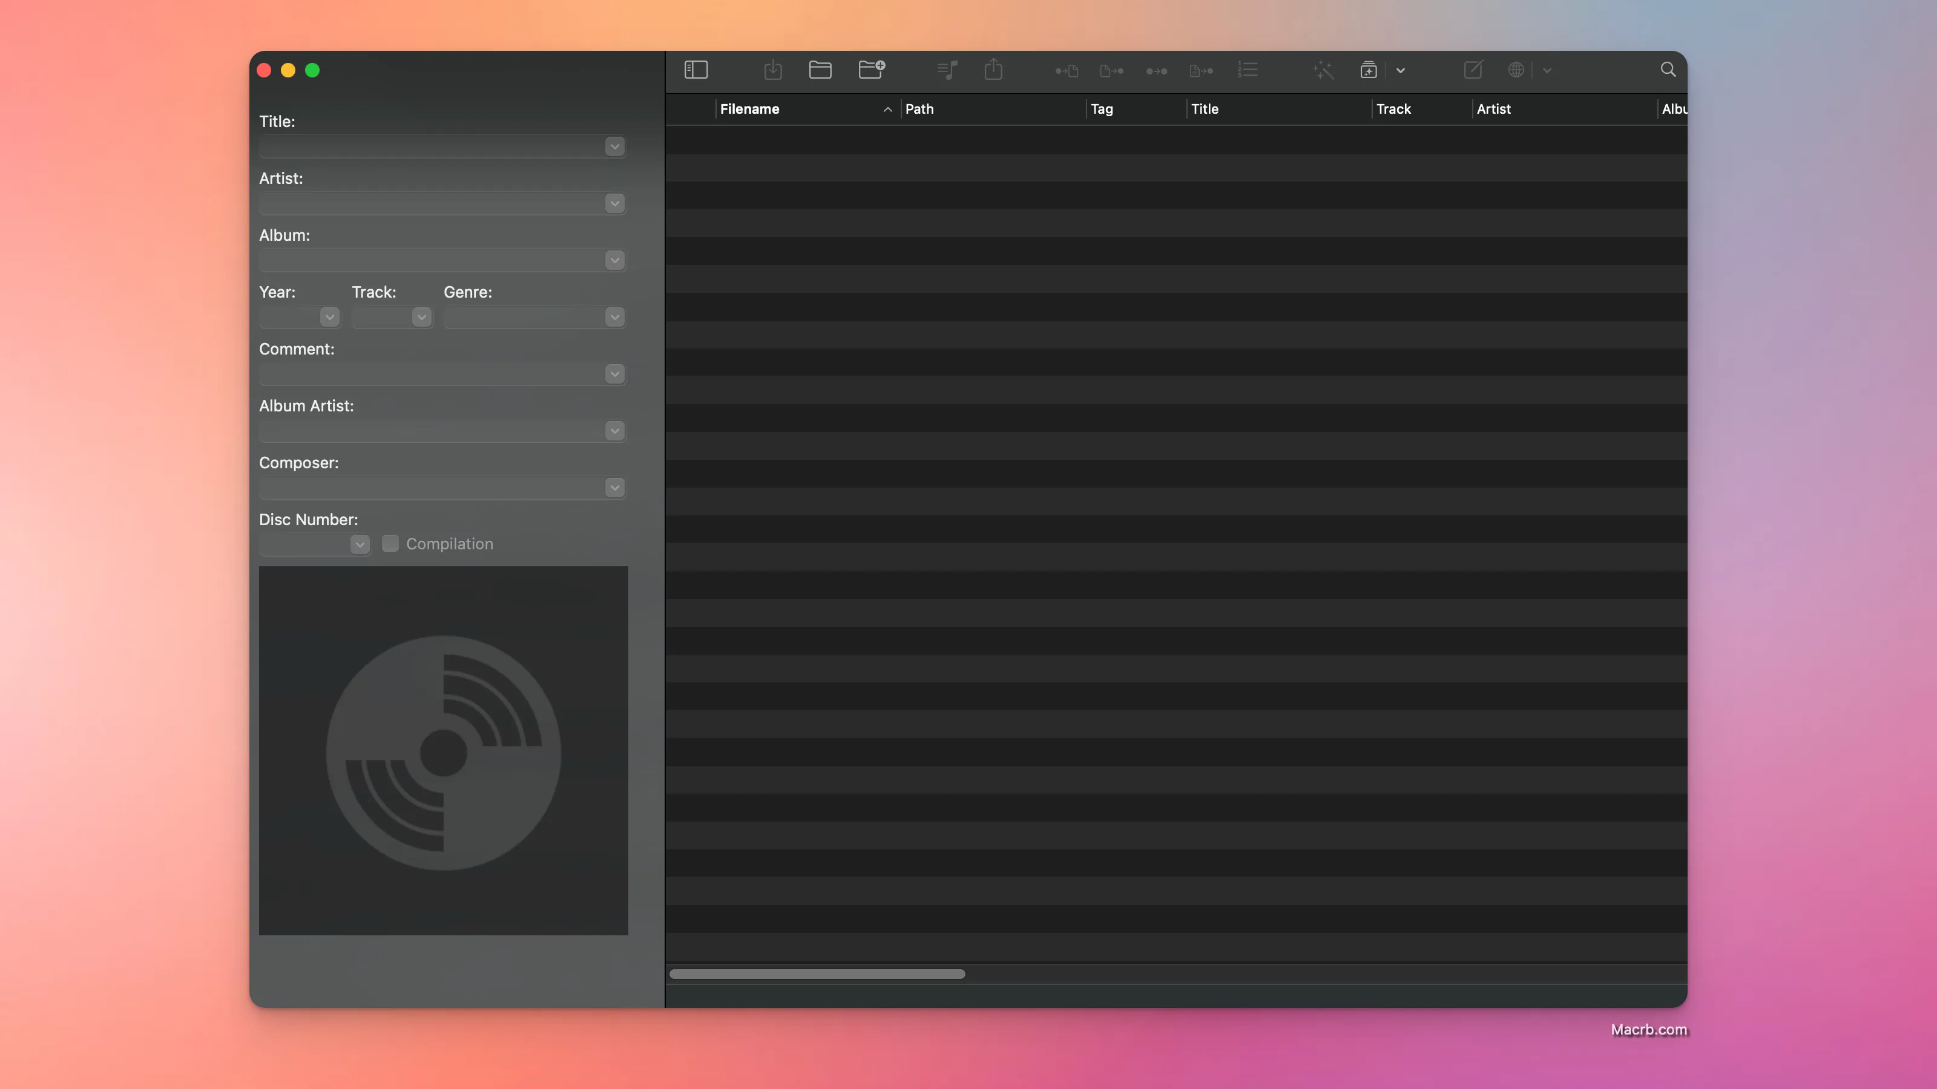Click the album artwork placeholder
The width and height of the screenshot is (1937, 1089).
443,751
